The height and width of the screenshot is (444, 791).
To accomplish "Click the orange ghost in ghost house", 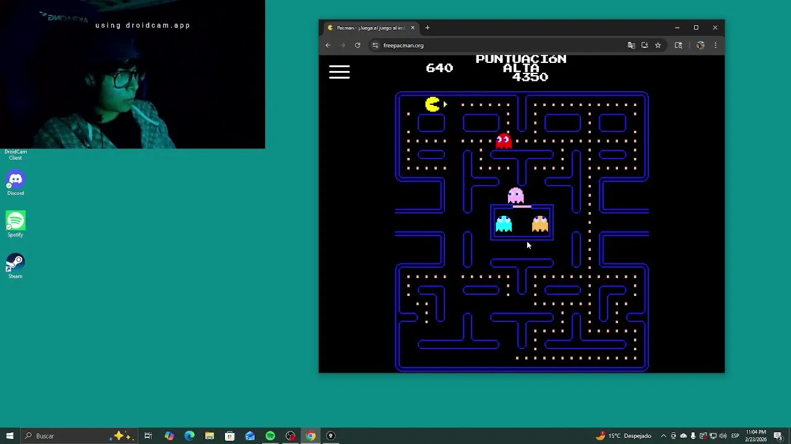I will [x=540, y=223].
